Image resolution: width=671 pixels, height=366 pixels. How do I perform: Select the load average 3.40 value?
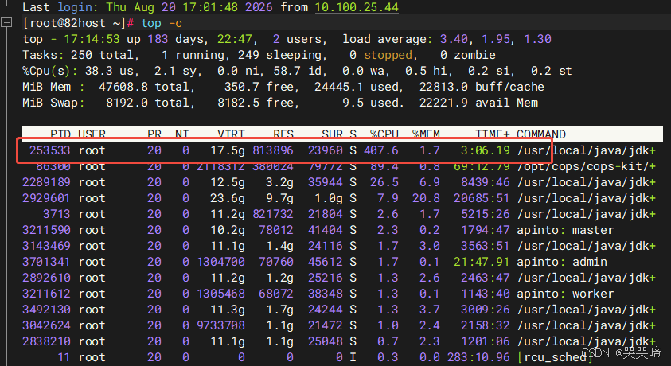click(454, 39)
